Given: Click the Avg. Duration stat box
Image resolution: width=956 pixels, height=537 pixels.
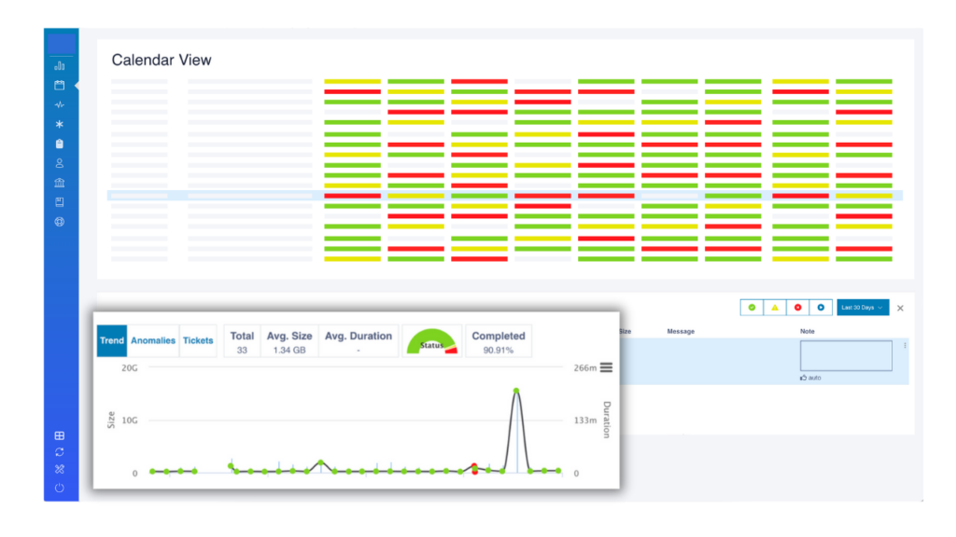Looking at the screenshot, I should tap(358, 341).
